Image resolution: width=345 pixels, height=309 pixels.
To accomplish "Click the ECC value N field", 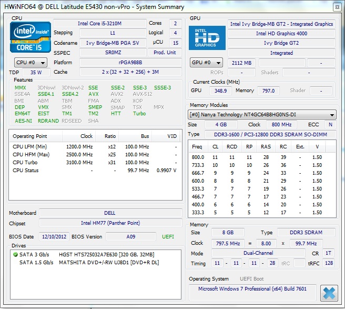I will (x=330, y=125).
